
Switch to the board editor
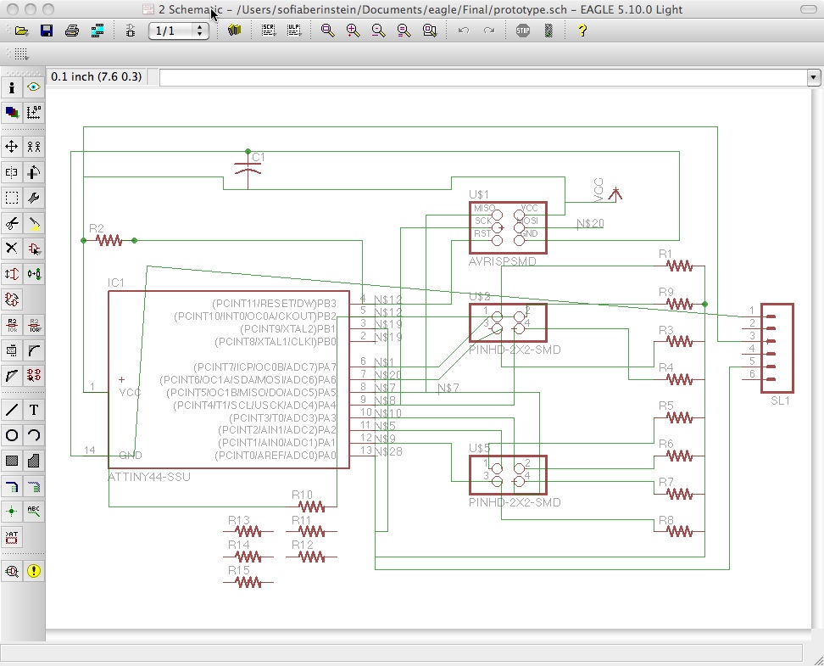(131, 31)
